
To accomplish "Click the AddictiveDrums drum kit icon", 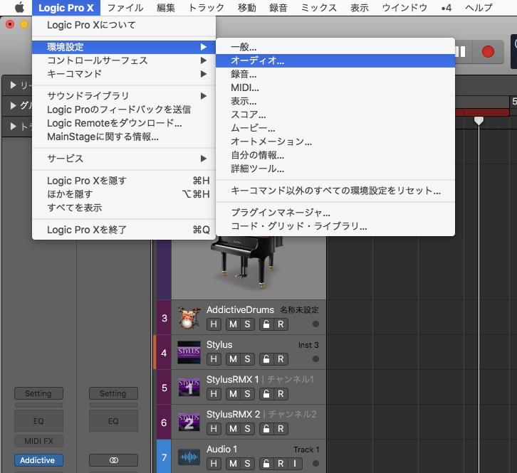I will tap(189, 318).
